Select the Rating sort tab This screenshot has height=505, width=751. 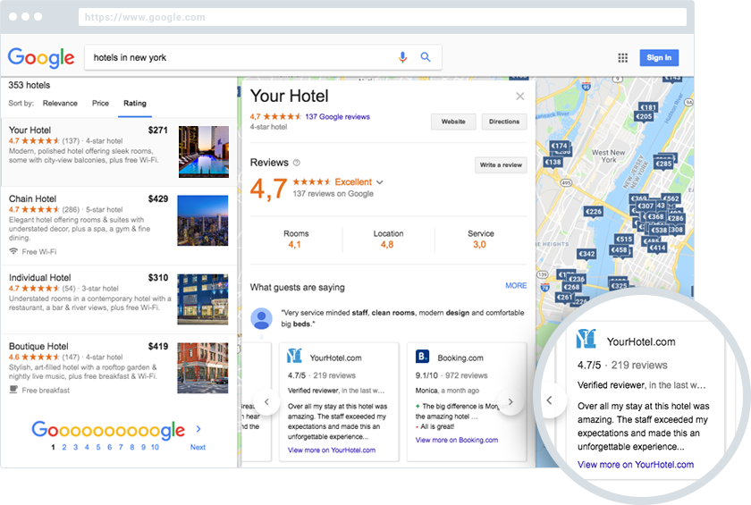(x=135, y=104)
